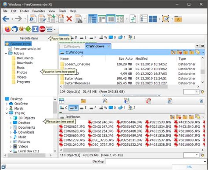Open the Programs favorite folder

coord(21,82)
